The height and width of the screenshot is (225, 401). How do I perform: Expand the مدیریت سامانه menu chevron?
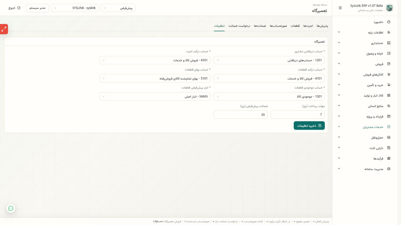tap(339, 169)
